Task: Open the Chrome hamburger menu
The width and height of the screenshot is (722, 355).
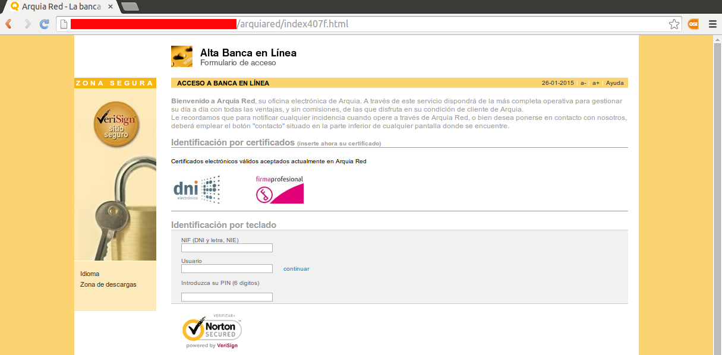Action: 712,24
